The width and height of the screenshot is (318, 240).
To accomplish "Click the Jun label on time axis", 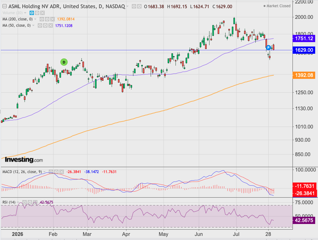I will 199,234.
